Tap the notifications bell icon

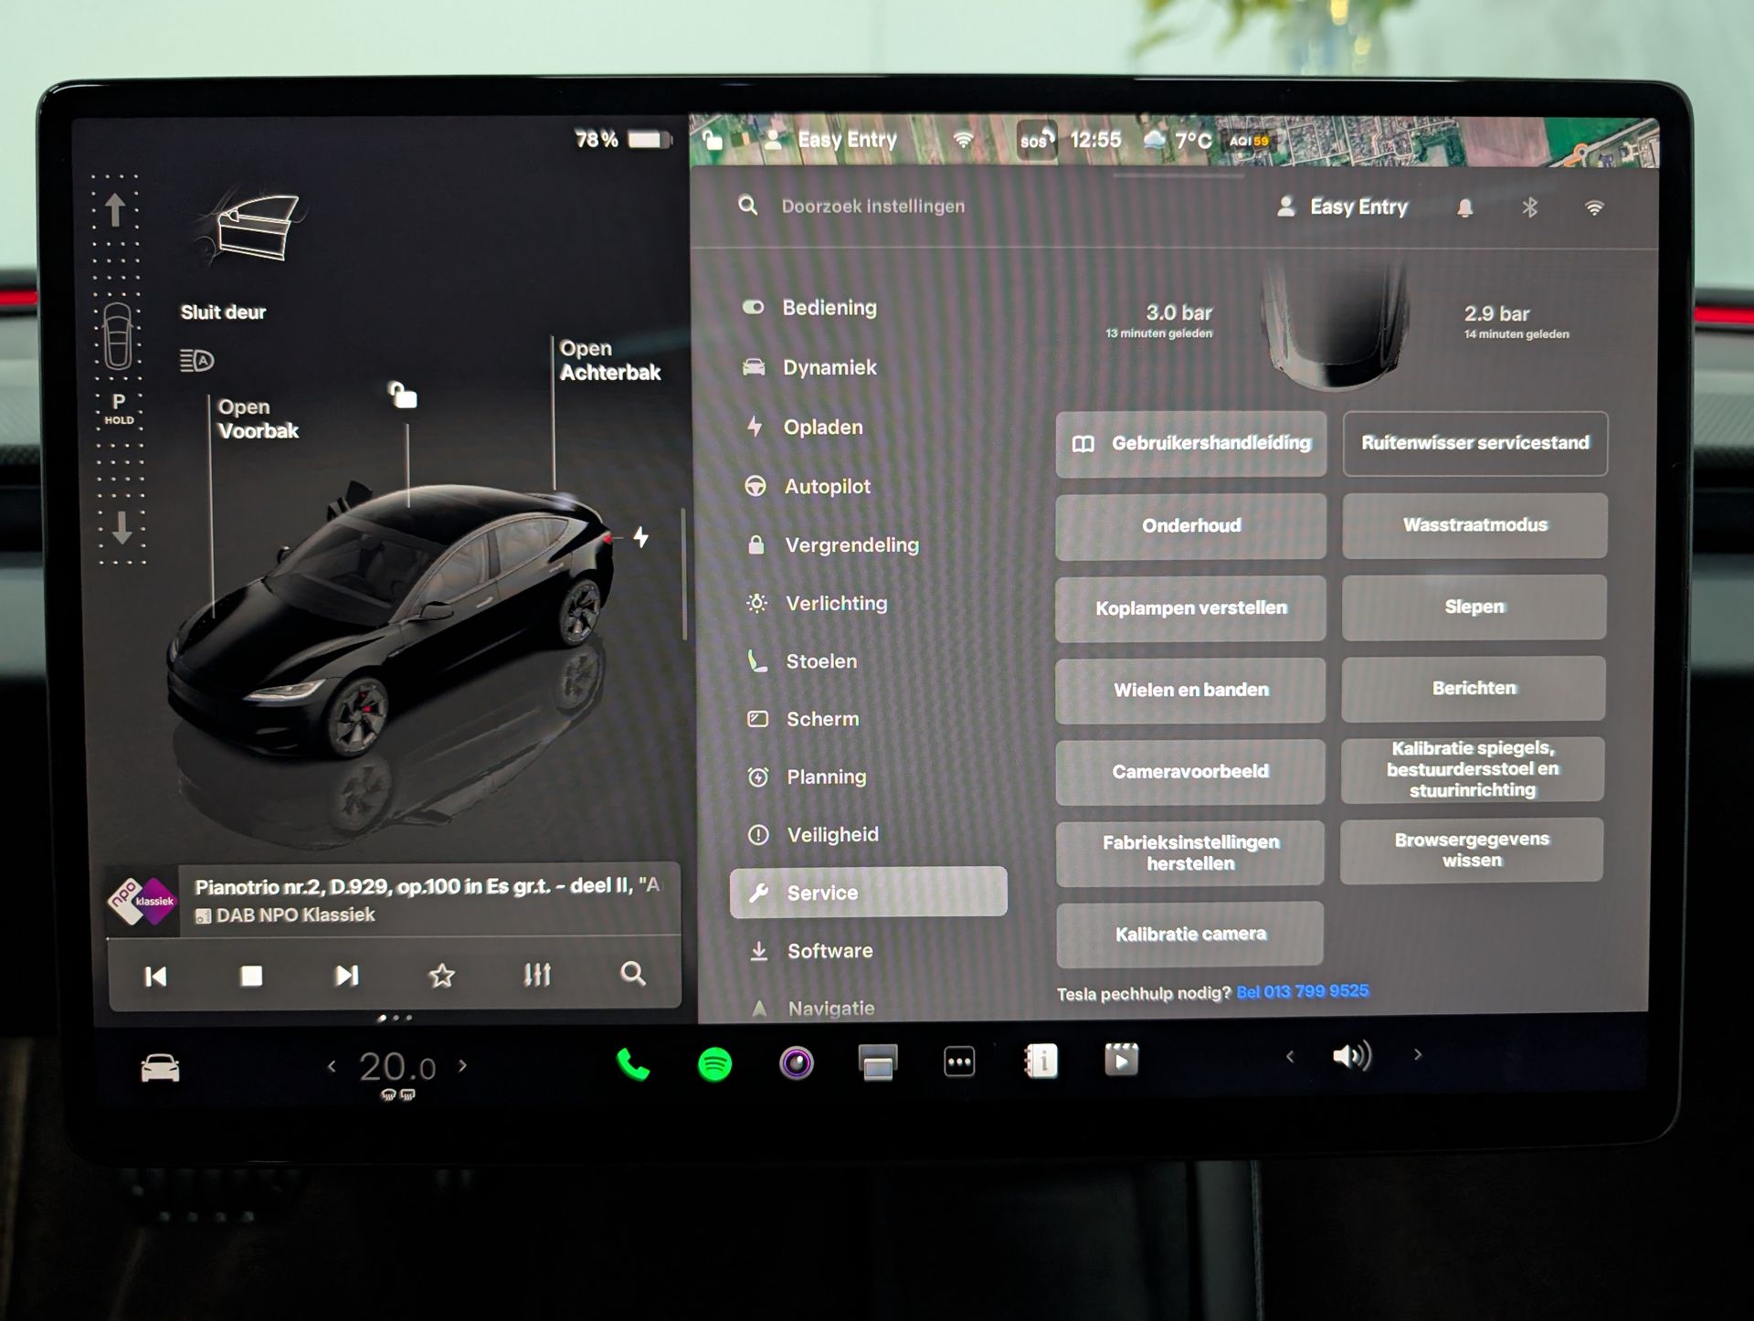1464,208
